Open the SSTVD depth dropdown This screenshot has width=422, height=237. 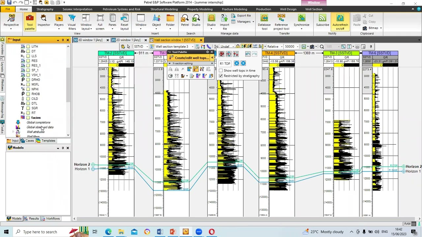[147, 47]
